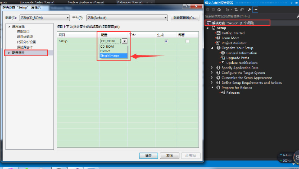Screen dimensions: 299x169
Task: Choose DVD-5 in the dropdown list
Action: (x=114, y=51)
